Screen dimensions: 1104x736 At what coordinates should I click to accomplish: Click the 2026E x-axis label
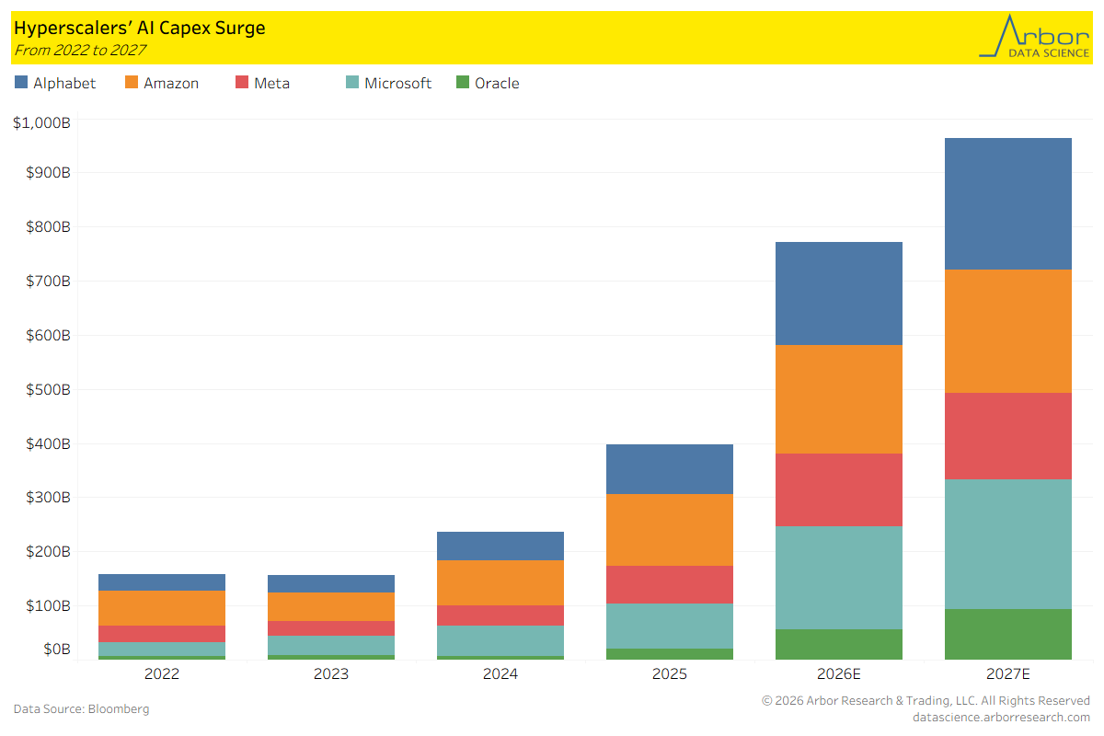pos(839,673)
